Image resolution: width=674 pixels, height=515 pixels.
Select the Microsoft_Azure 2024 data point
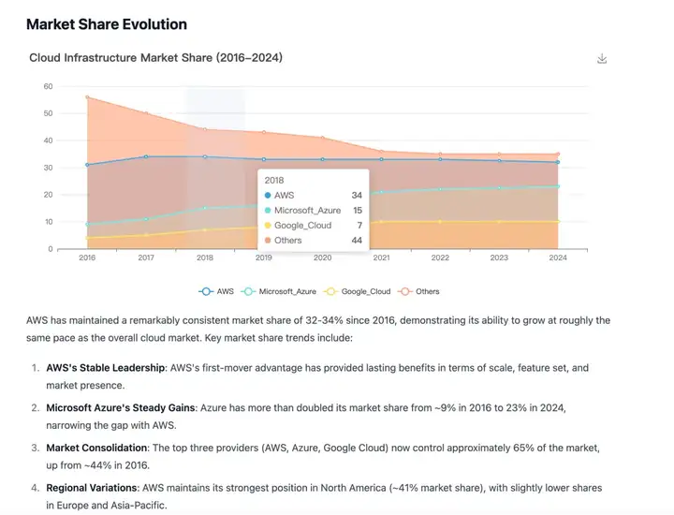tap(558, 186)
